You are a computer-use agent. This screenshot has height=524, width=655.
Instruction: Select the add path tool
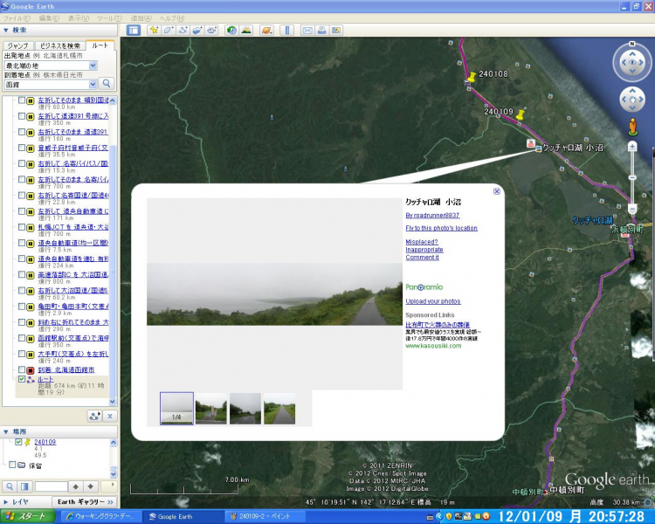pos(183,30)
